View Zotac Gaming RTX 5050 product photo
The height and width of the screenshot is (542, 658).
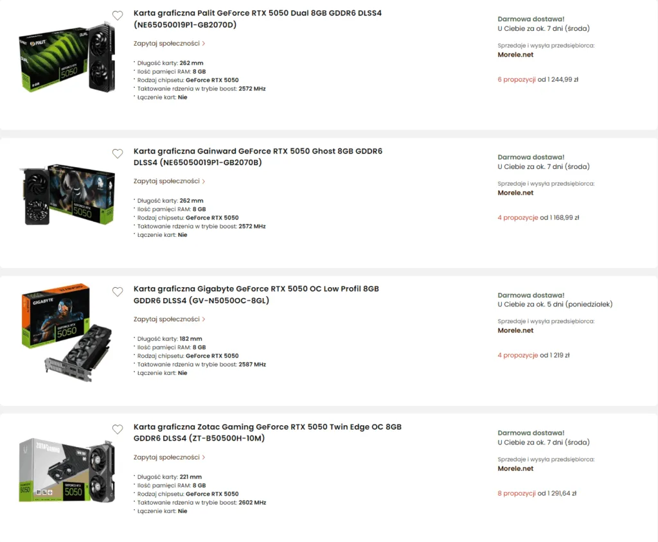(67, 471)
